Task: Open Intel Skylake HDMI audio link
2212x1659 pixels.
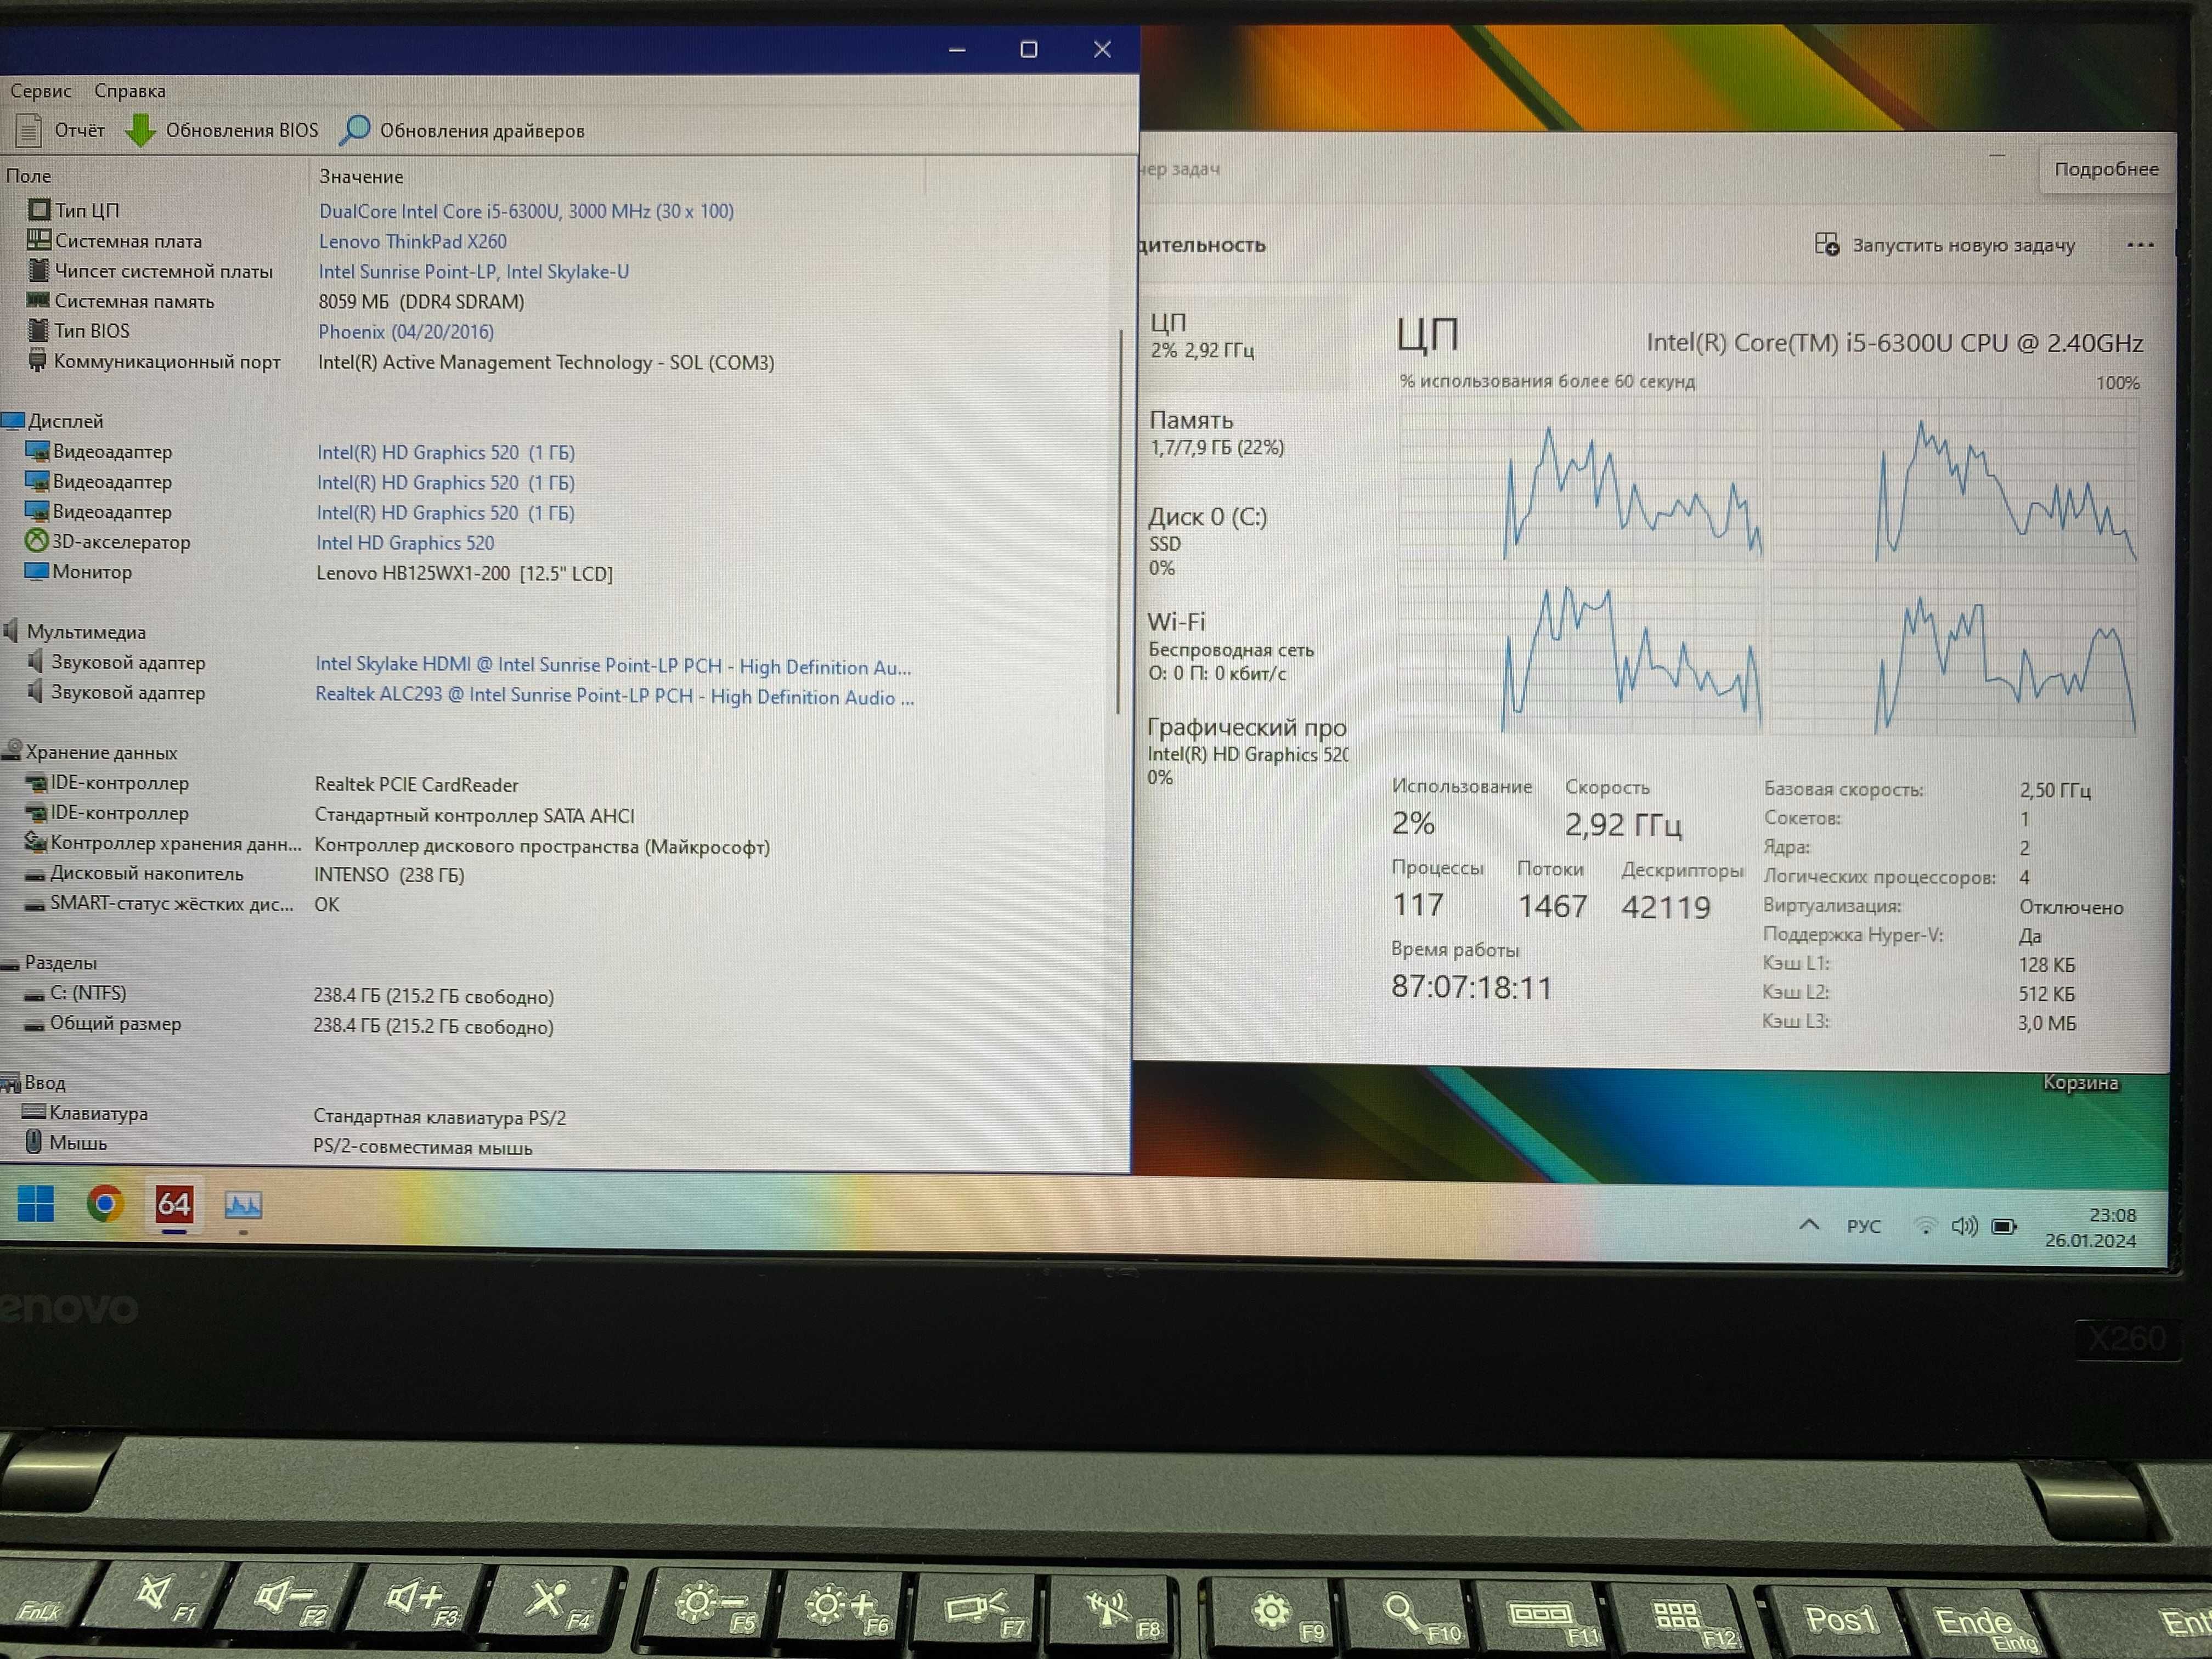Action: (x=613, y=666)
